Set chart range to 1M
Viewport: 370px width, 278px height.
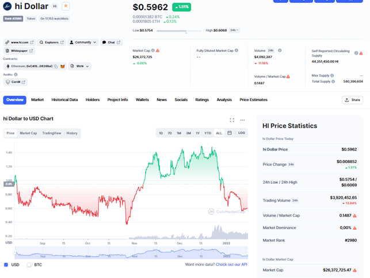point(179,133)
